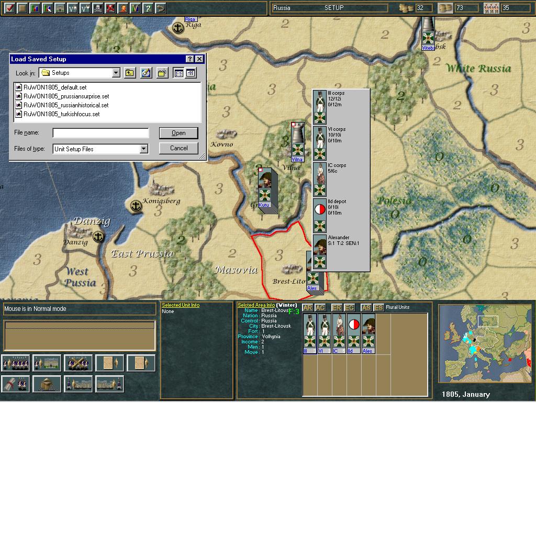Click the AC button in area panel
This screenshot has width=536, height=547.
point(320,308)
